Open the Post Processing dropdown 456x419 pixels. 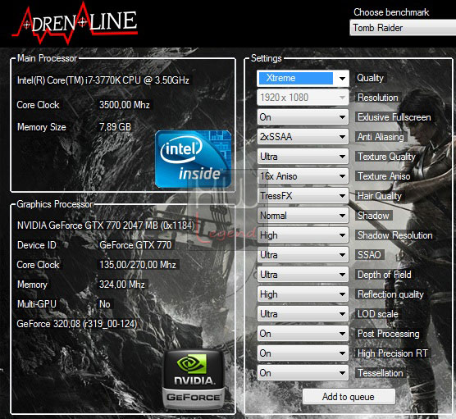pos(303,334)
